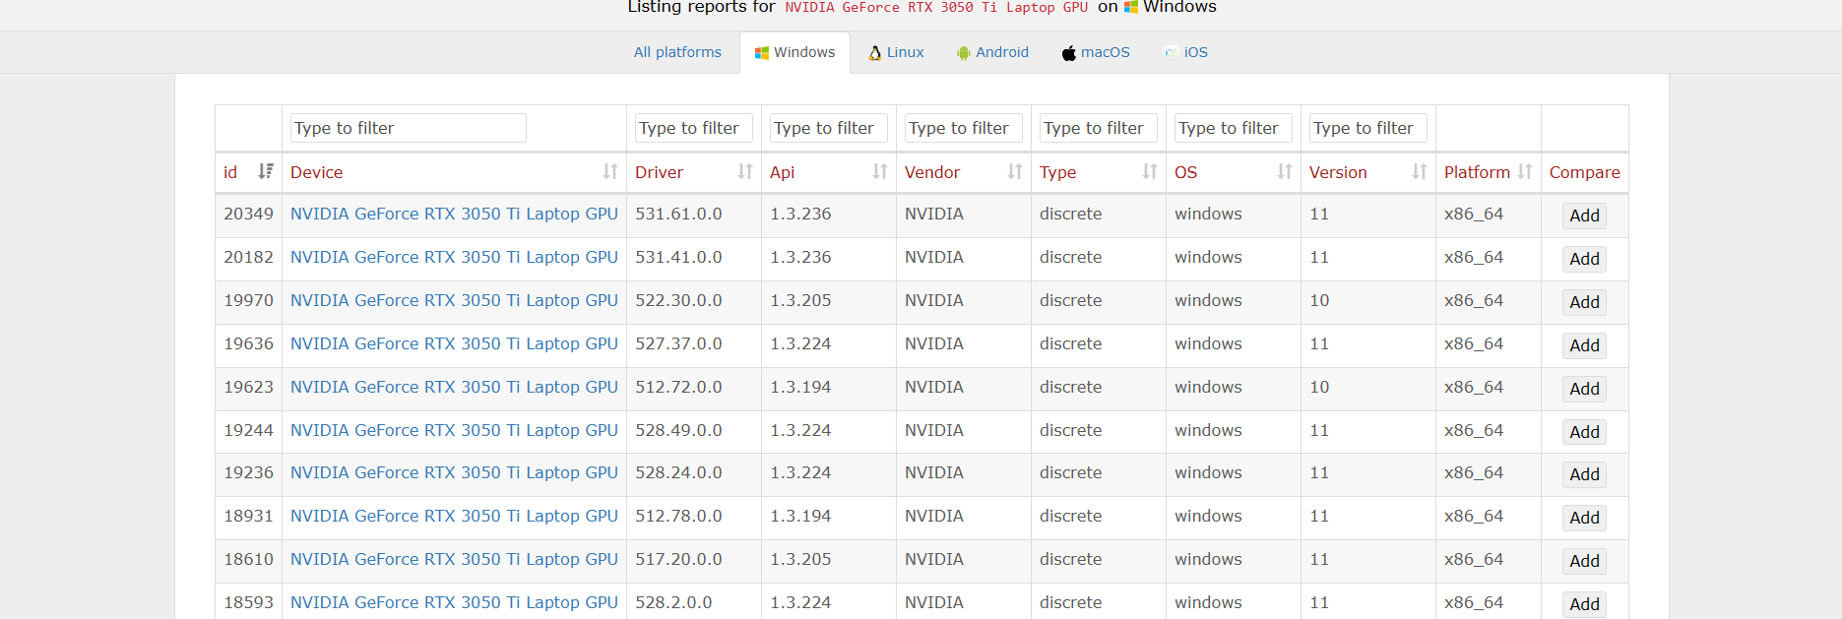The image size is (1842, 619).
Task: Click the Android robot icon in tabs
Action: (x=964, y=53)
